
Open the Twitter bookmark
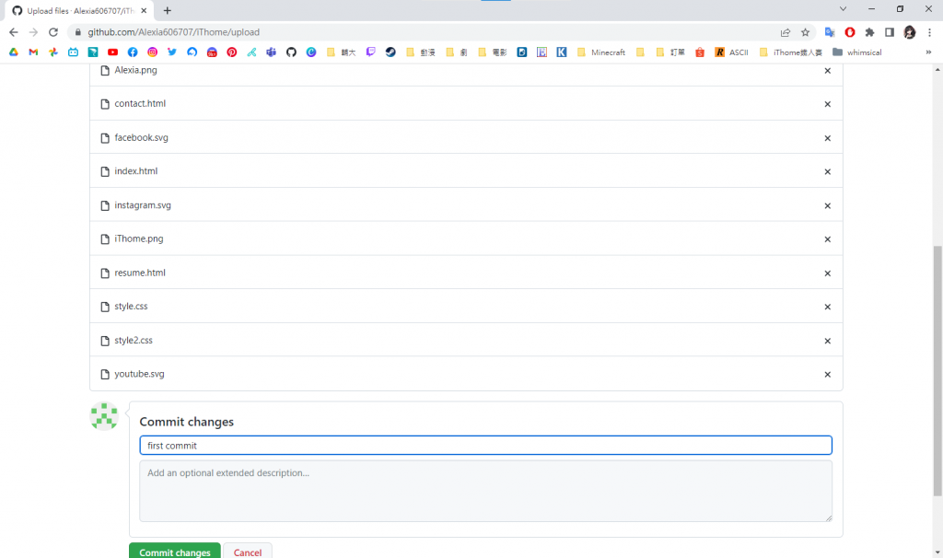172,52
